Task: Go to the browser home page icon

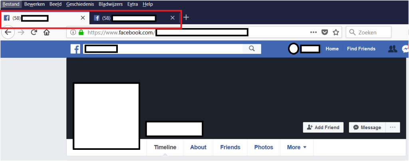Action: [46, 33]
